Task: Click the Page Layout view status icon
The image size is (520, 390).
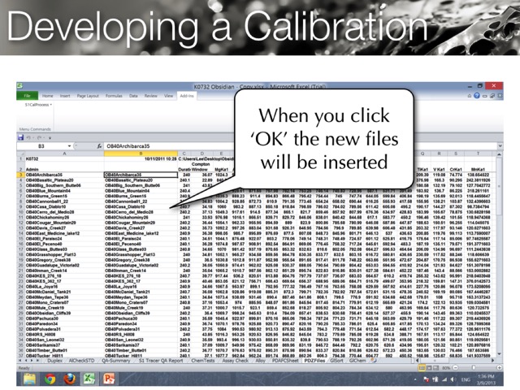Action: [429, 368]
